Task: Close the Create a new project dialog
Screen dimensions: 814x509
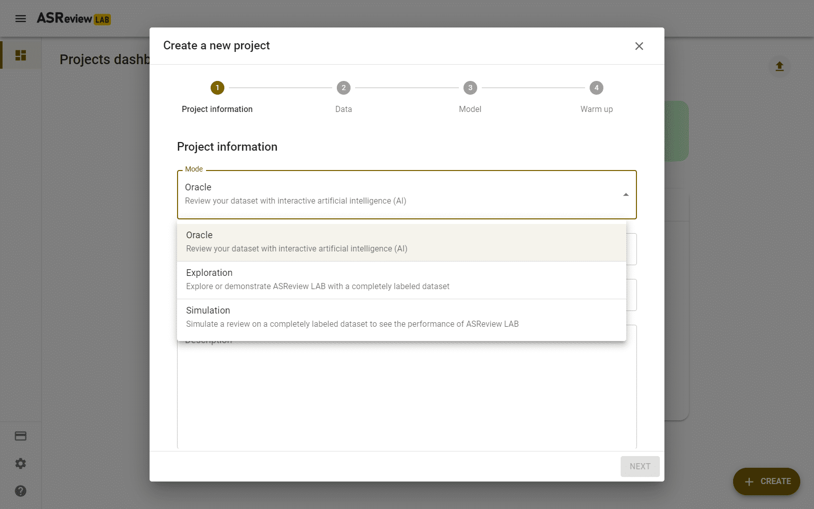Action: pyautogui.click(x=639, y=46)
